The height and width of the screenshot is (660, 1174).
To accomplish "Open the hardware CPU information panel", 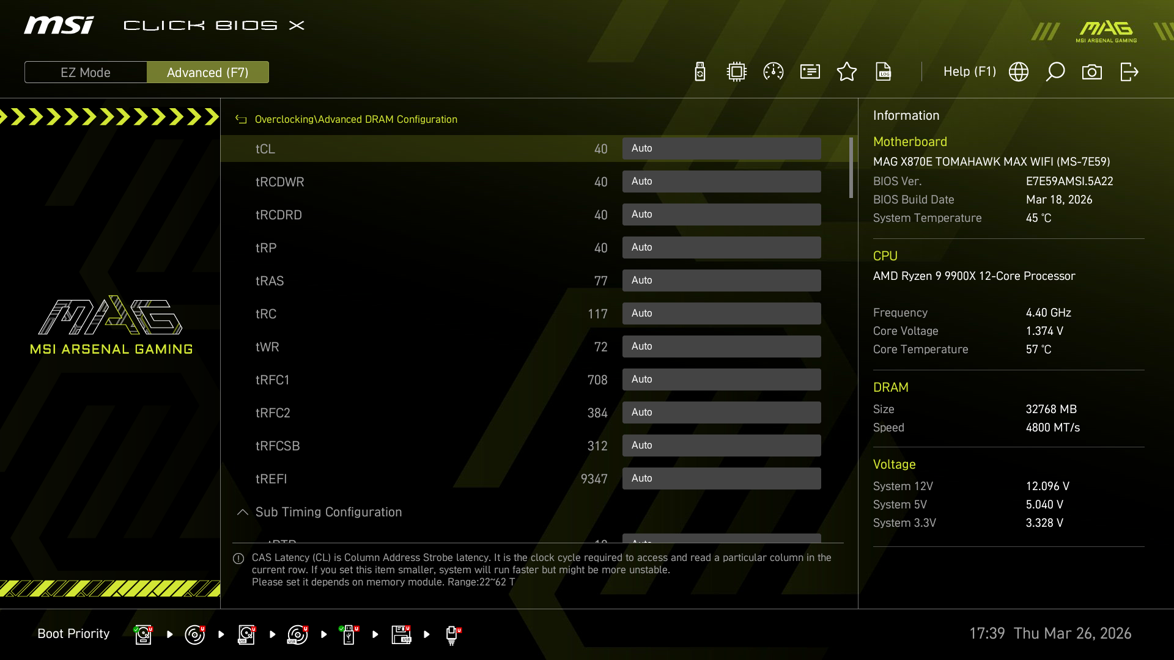I will coord(736,71).
